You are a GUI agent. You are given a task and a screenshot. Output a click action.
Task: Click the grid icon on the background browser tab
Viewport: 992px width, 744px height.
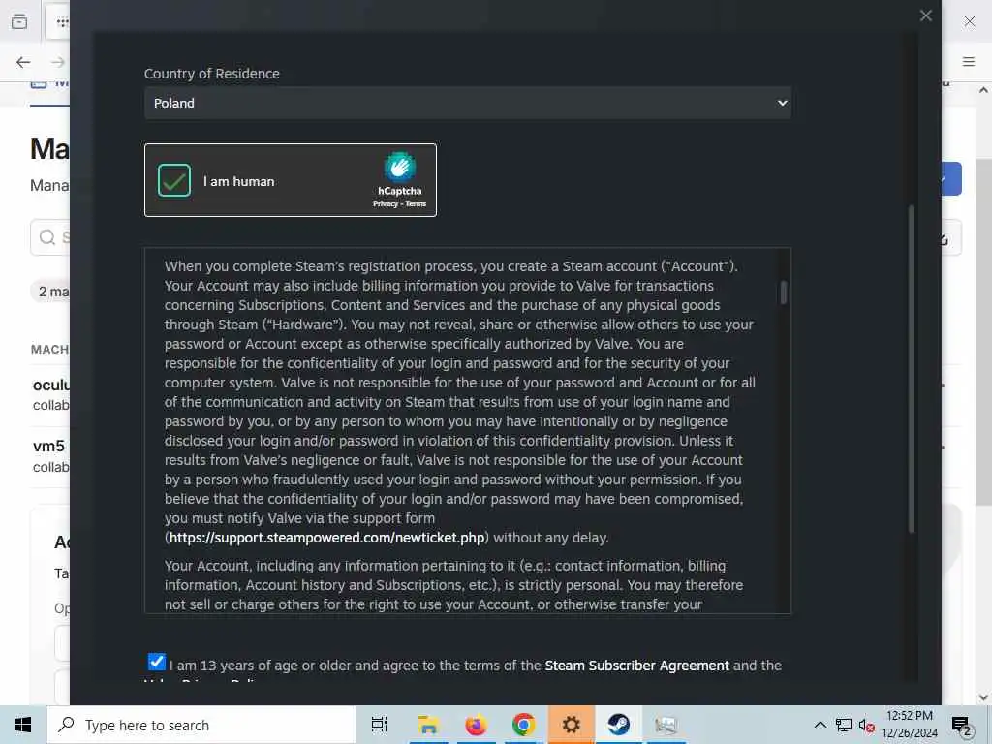point(62,22)
